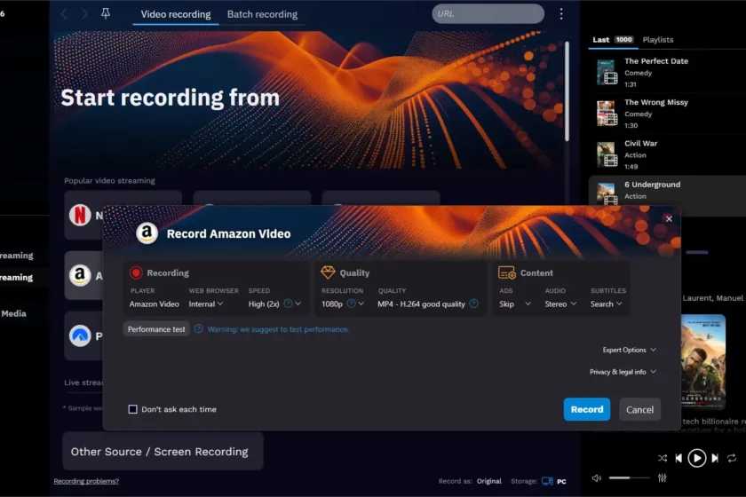Click the red Recording section icon
This screenshot has height=497, width=746.
click(136, 272)
